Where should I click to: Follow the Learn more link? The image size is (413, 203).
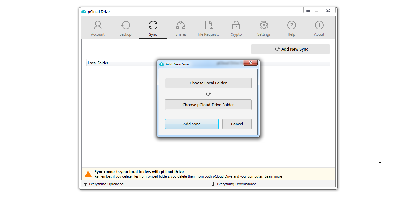[273, 176]
